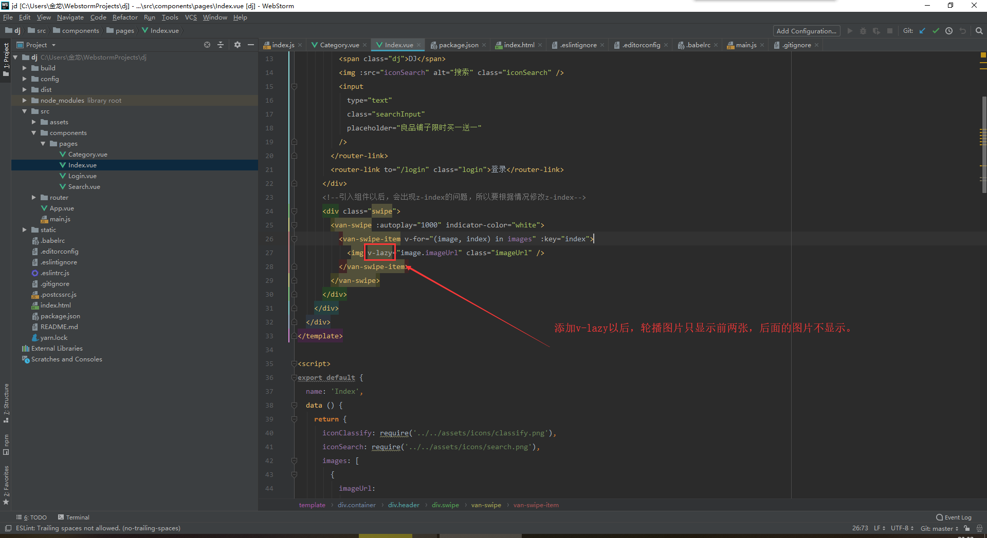Click the Run play icon in toolbar
This screenshot has width=987, height=538.
point(850,31)
